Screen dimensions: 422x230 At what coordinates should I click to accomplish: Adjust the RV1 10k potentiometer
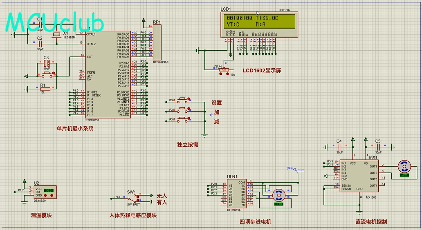[224, 70]
